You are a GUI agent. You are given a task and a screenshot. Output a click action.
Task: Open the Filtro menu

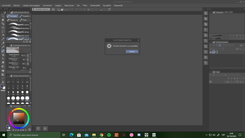point(85,5)
